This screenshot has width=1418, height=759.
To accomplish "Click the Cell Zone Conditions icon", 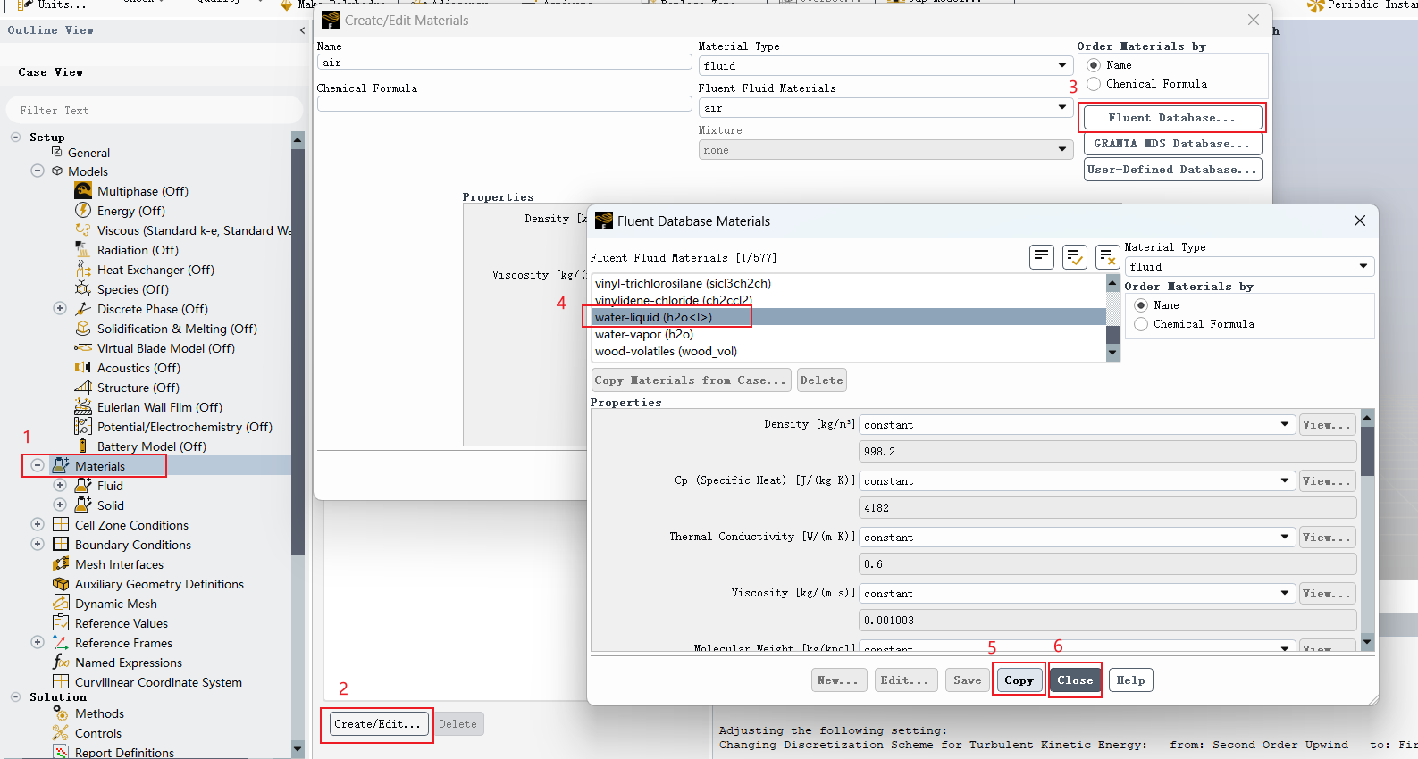I will pyautogui.click(x=61, y=524).
